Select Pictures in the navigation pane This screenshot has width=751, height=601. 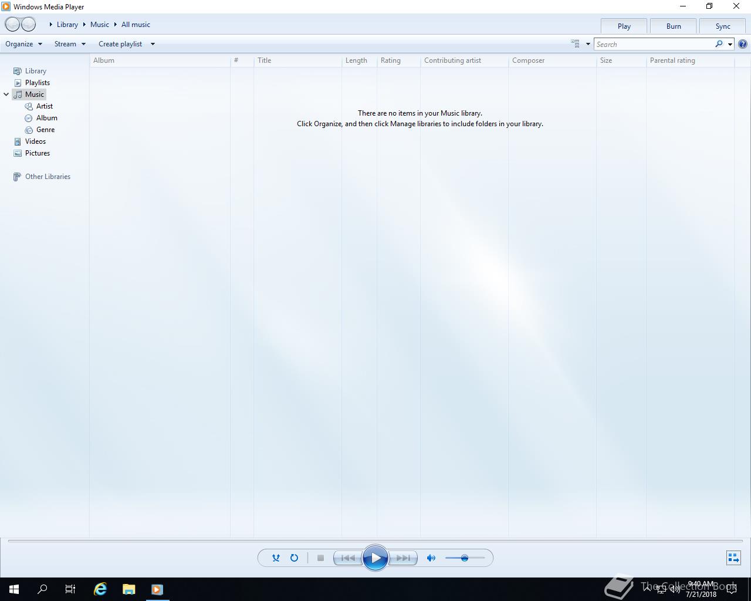(x=32, y=153)
